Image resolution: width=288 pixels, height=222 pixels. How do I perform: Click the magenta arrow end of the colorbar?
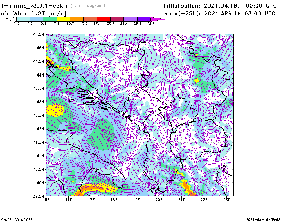coord(157,19)
